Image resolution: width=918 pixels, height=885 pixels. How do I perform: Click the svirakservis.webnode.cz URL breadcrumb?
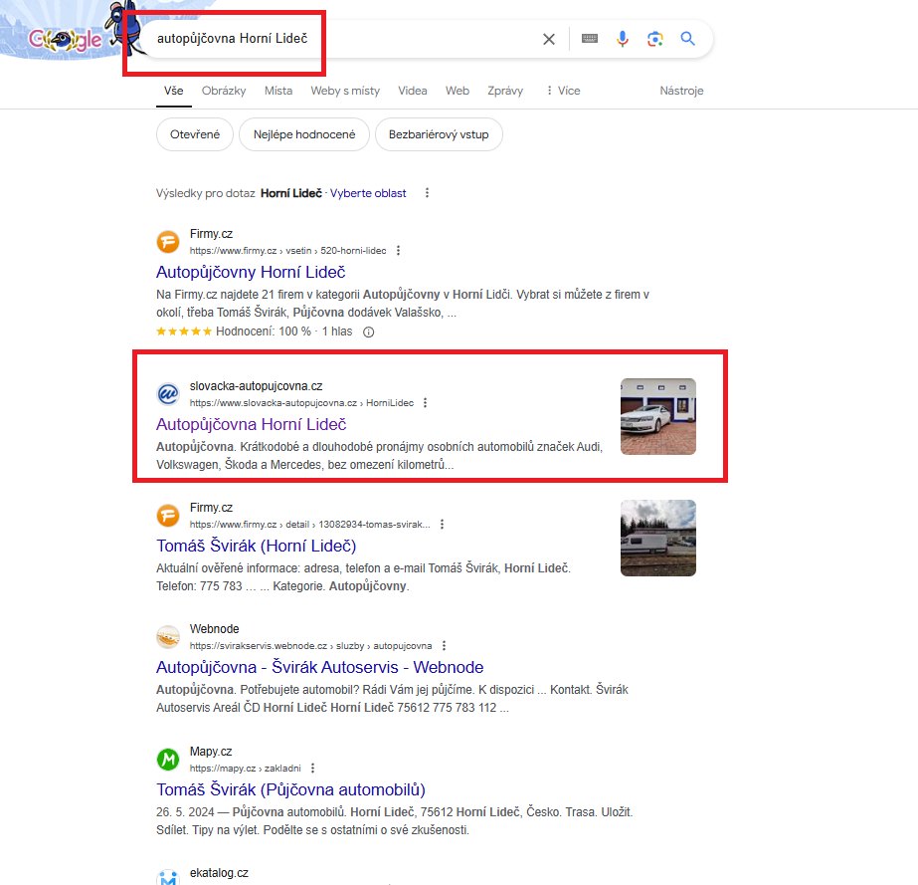(310, 646)
